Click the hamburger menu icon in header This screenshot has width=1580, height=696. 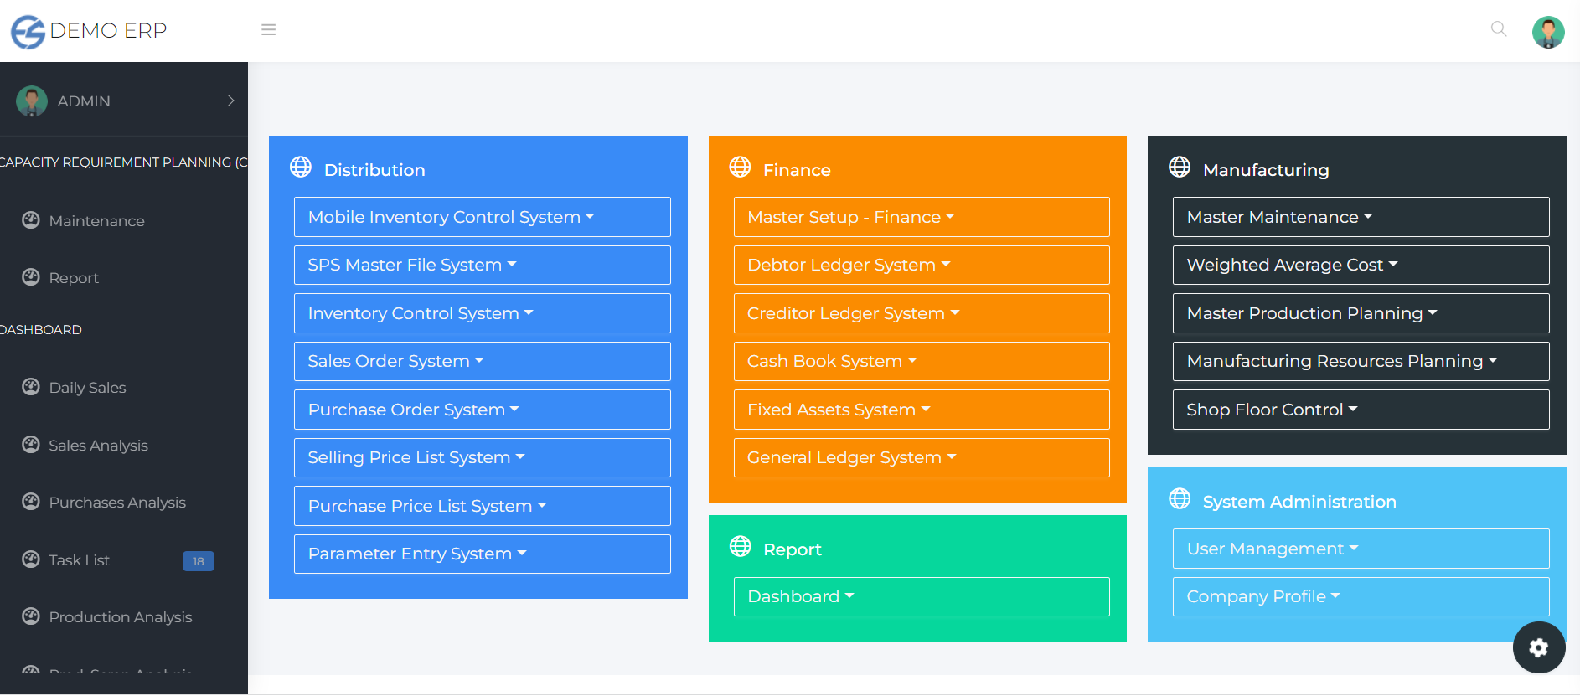coord(268,30)
